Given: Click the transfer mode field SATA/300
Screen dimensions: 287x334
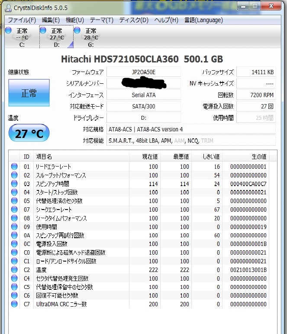Looking at the screenshot, I should pyautogui.click(x=144, y=106).
